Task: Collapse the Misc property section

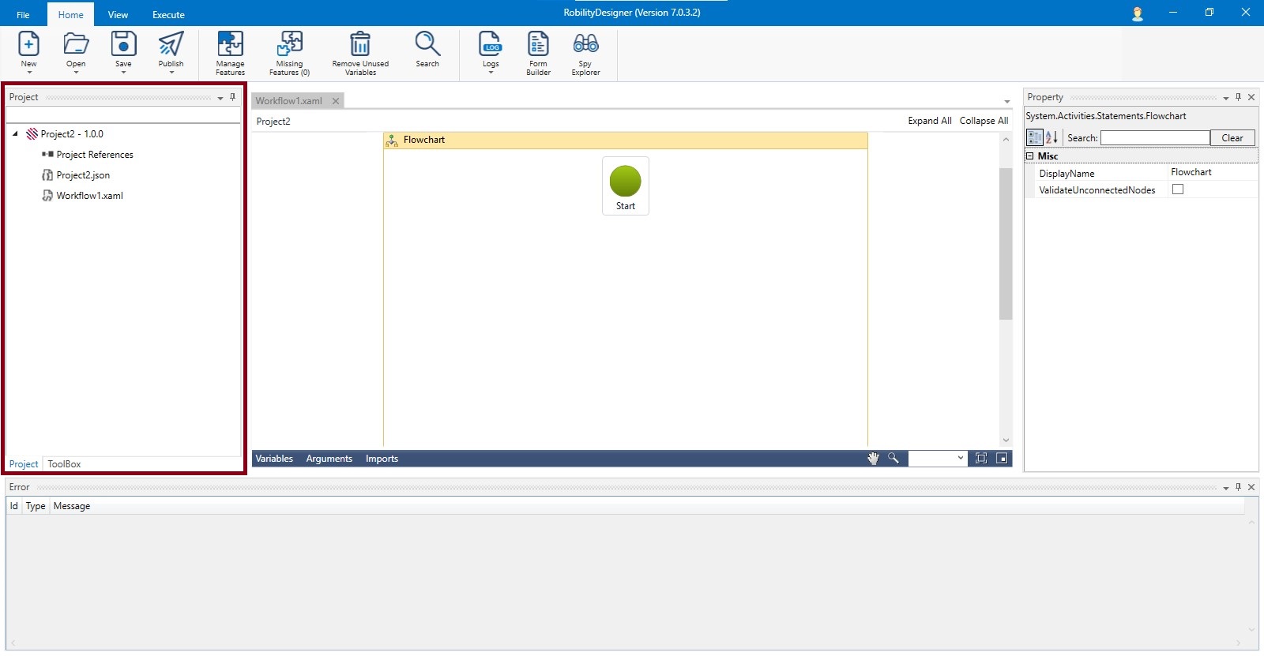Action: click(1030, 156)
